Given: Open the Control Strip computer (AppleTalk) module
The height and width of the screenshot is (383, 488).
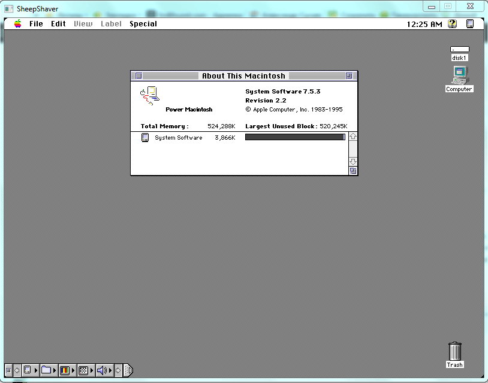Looking at the screenshot, I should tap(31, 370).
